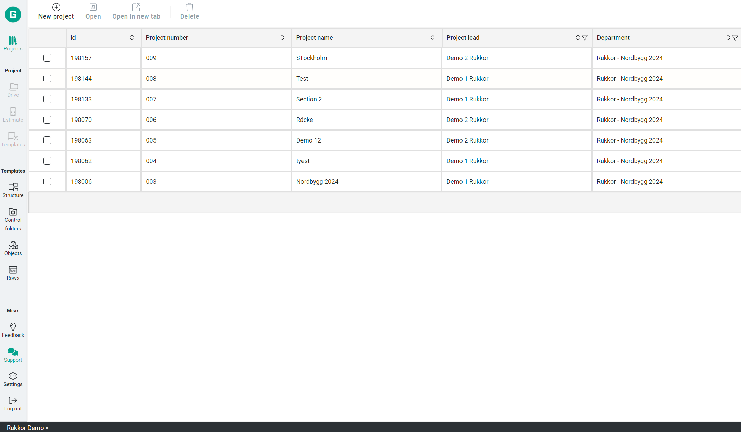Open the project Templates sidebar item
Viewport: 741px width, 432px height.
tap(13, 140)
